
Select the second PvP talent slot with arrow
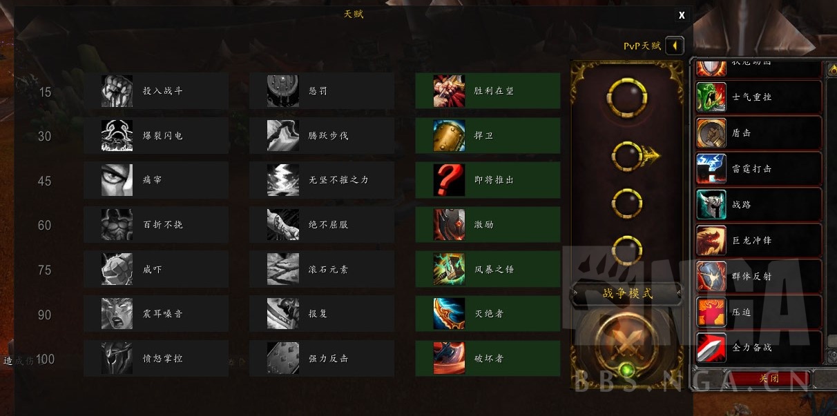(x=630, y=157)
